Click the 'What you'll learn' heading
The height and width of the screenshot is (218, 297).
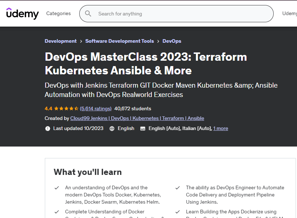[x=88, y=172]
